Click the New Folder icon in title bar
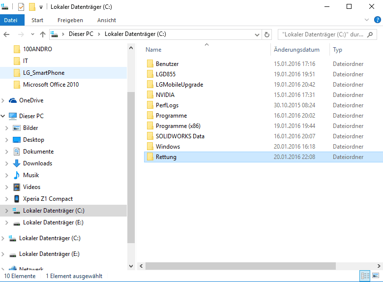The image size is (383, 282). (x=32, y=7)
